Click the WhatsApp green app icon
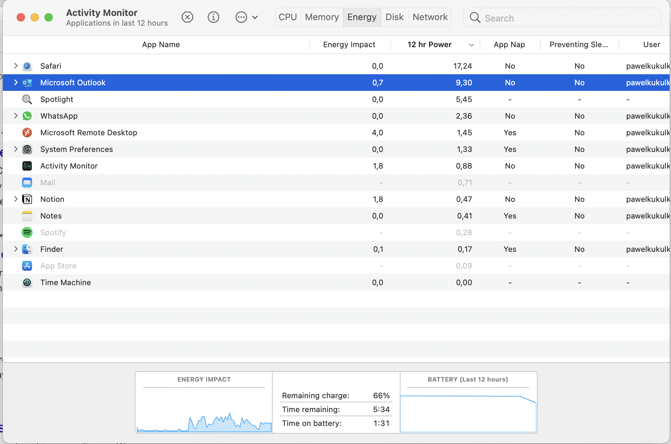The height and width of the screenshot is (444, 671). point(27,116)
